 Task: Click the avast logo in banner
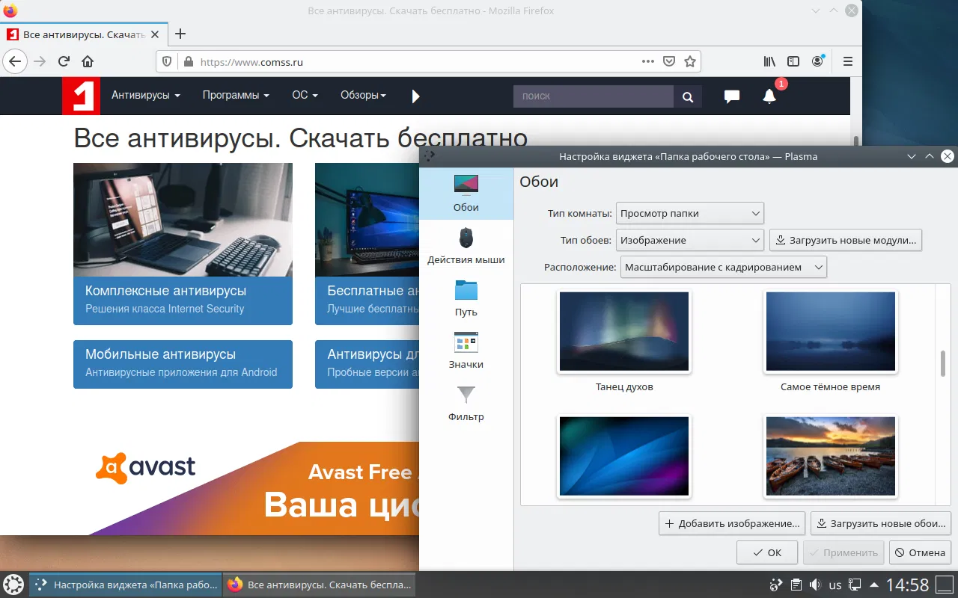146,468
